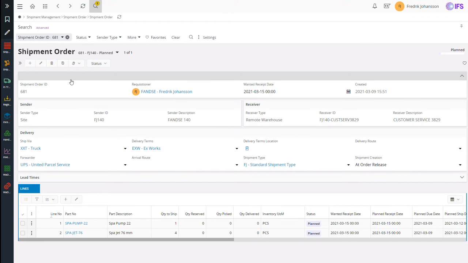Expand the record toolbar double-chevron commands
The image size is (468, 263).
coord(20,63)
